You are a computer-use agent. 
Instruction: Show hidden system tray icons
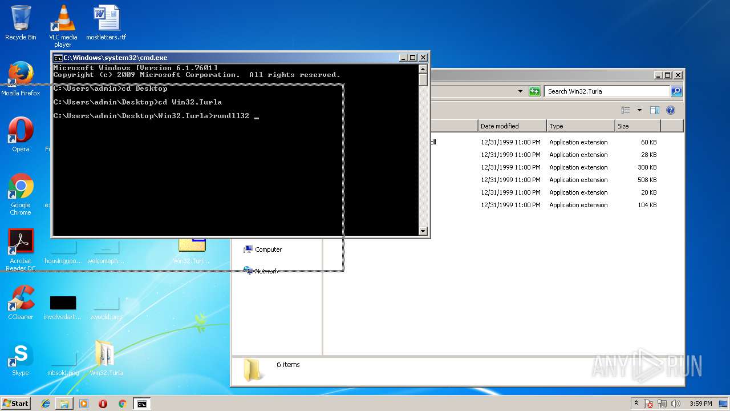point(636,403)
